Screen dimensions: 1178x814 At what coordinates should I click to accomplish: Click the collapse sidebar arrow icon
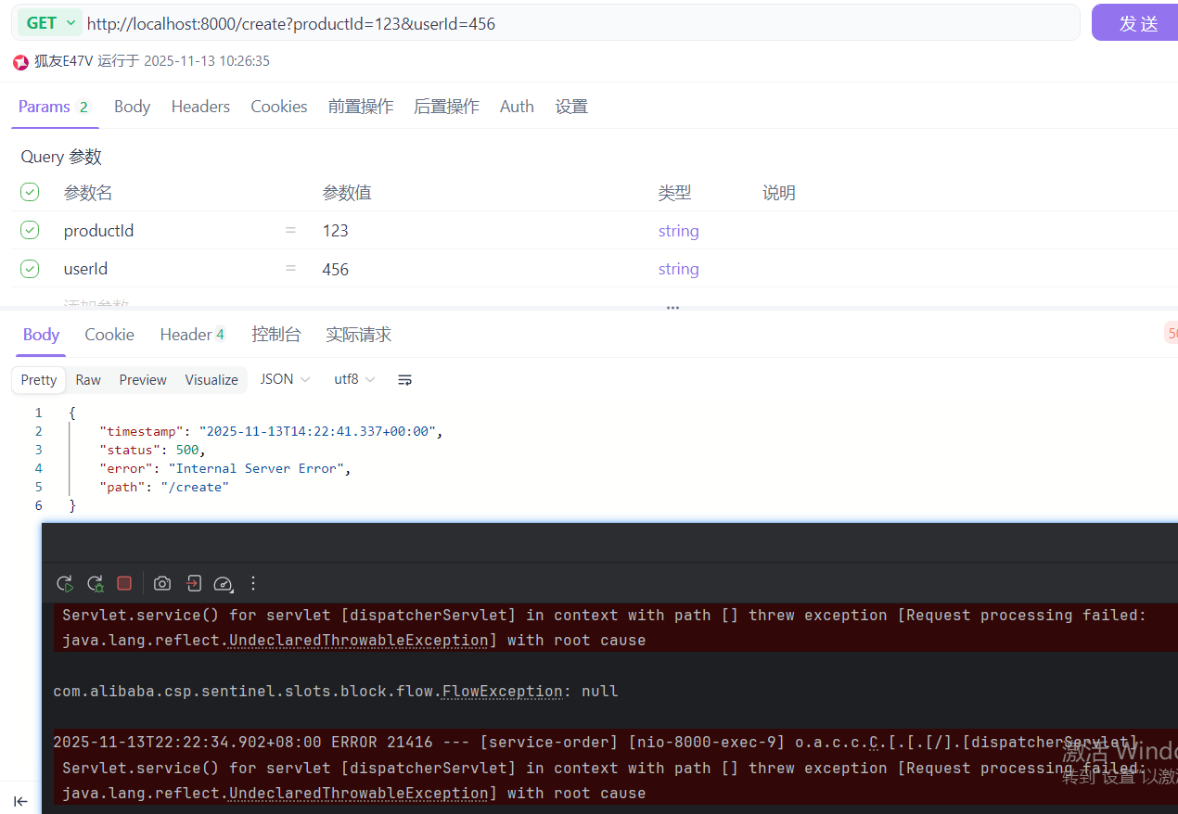[x=20, y=801]
